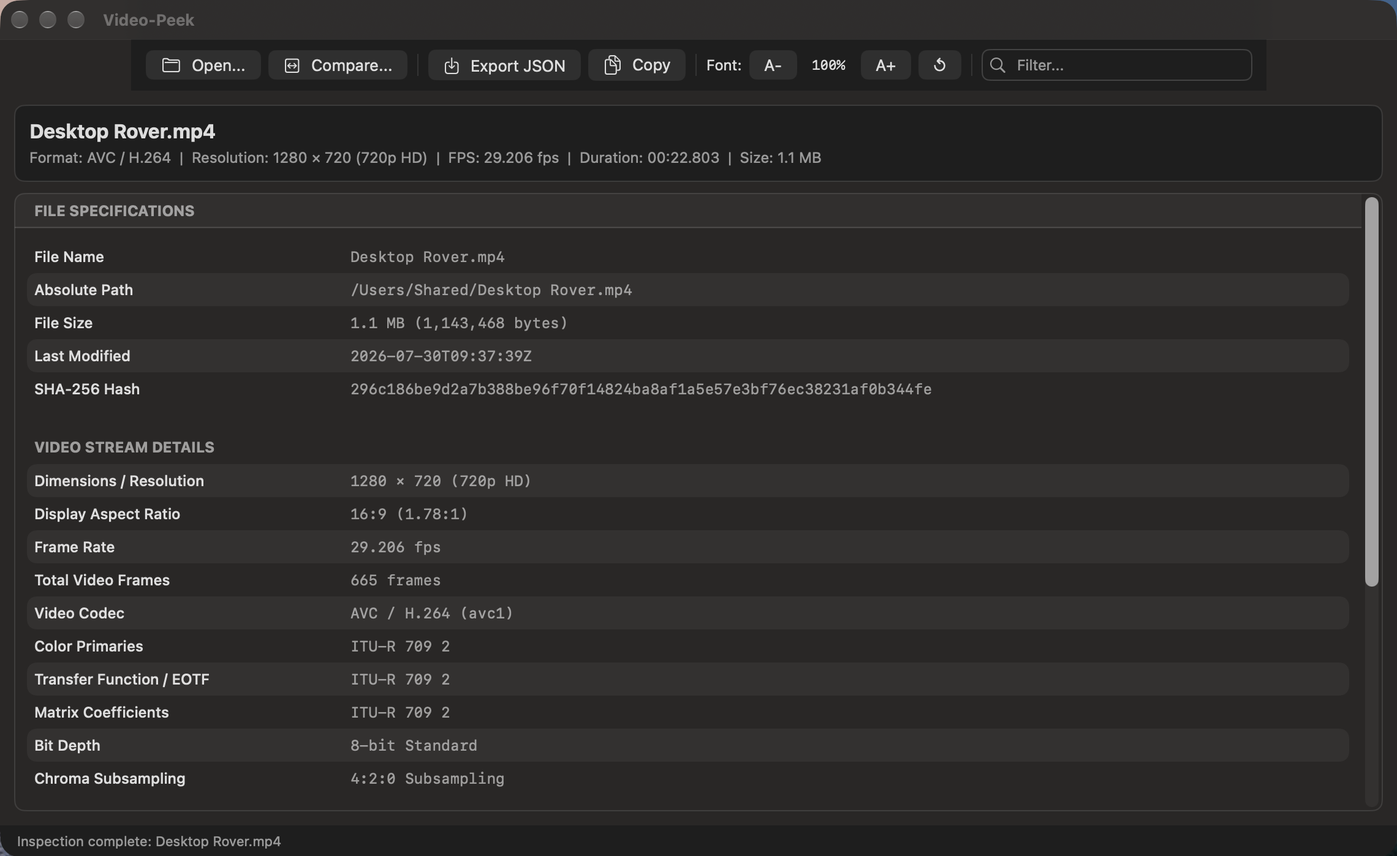Click the Filter search field
The width and height of the screenshot is (1397, 856).
point(1116,65)
